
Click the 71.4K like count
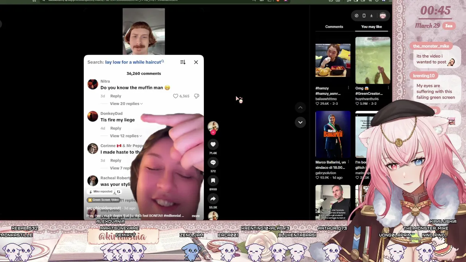tap(213, 153)
